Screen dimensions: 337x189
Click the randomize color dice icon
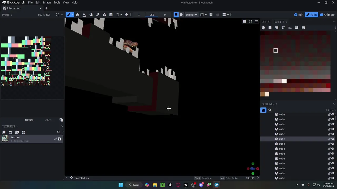pos(270,28)
